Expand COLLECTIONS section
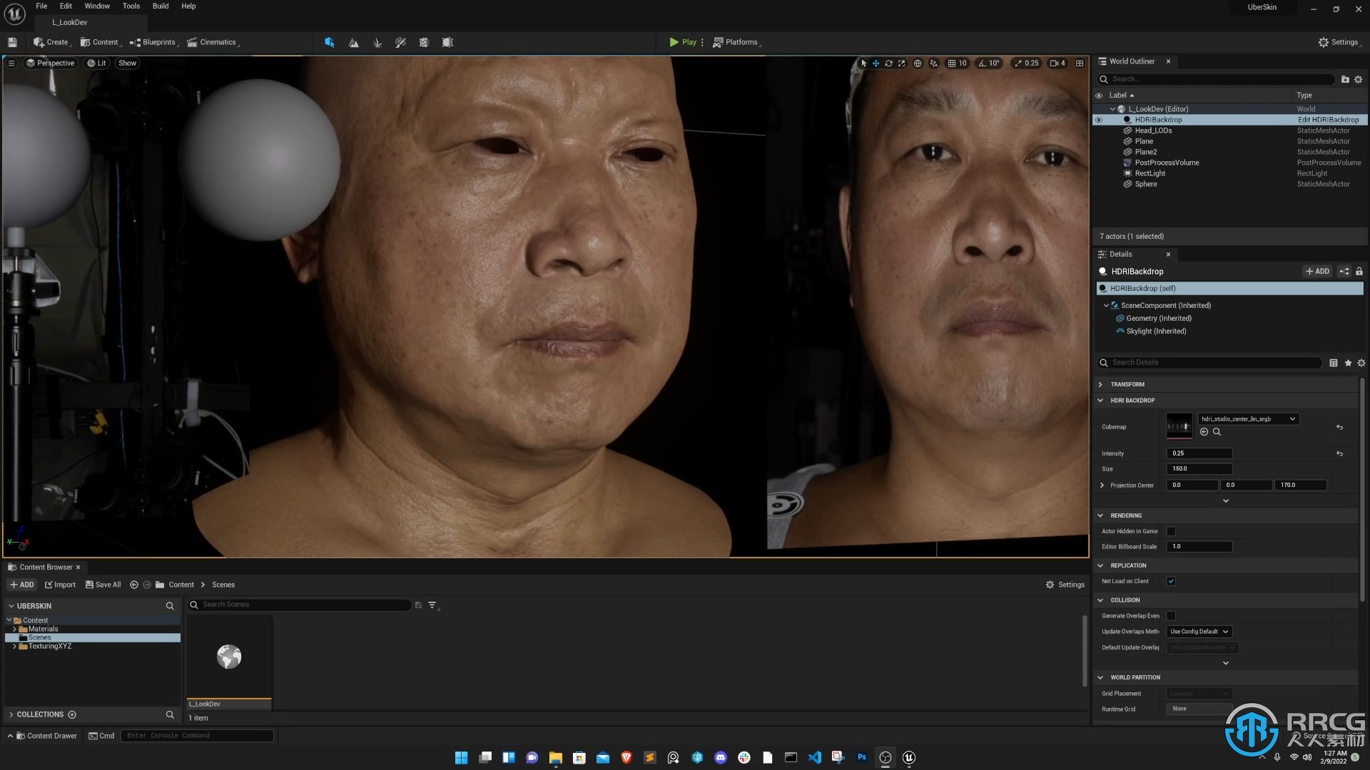This screenshot has width=1370, height=770. 11,714
